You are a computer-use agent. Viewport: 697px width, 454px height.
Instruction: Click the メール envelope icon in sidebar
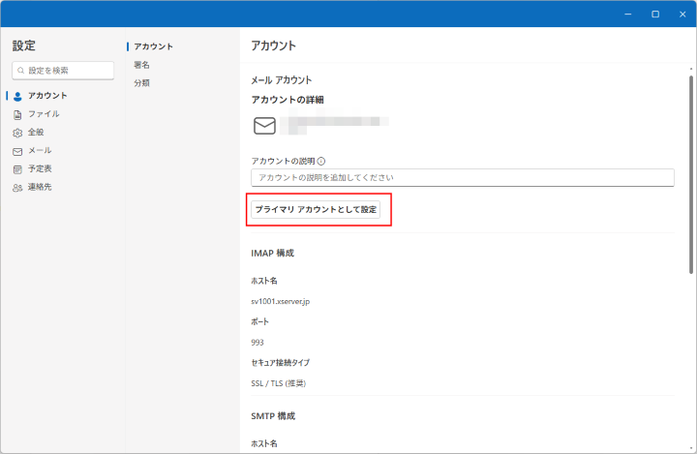point(17,152)
